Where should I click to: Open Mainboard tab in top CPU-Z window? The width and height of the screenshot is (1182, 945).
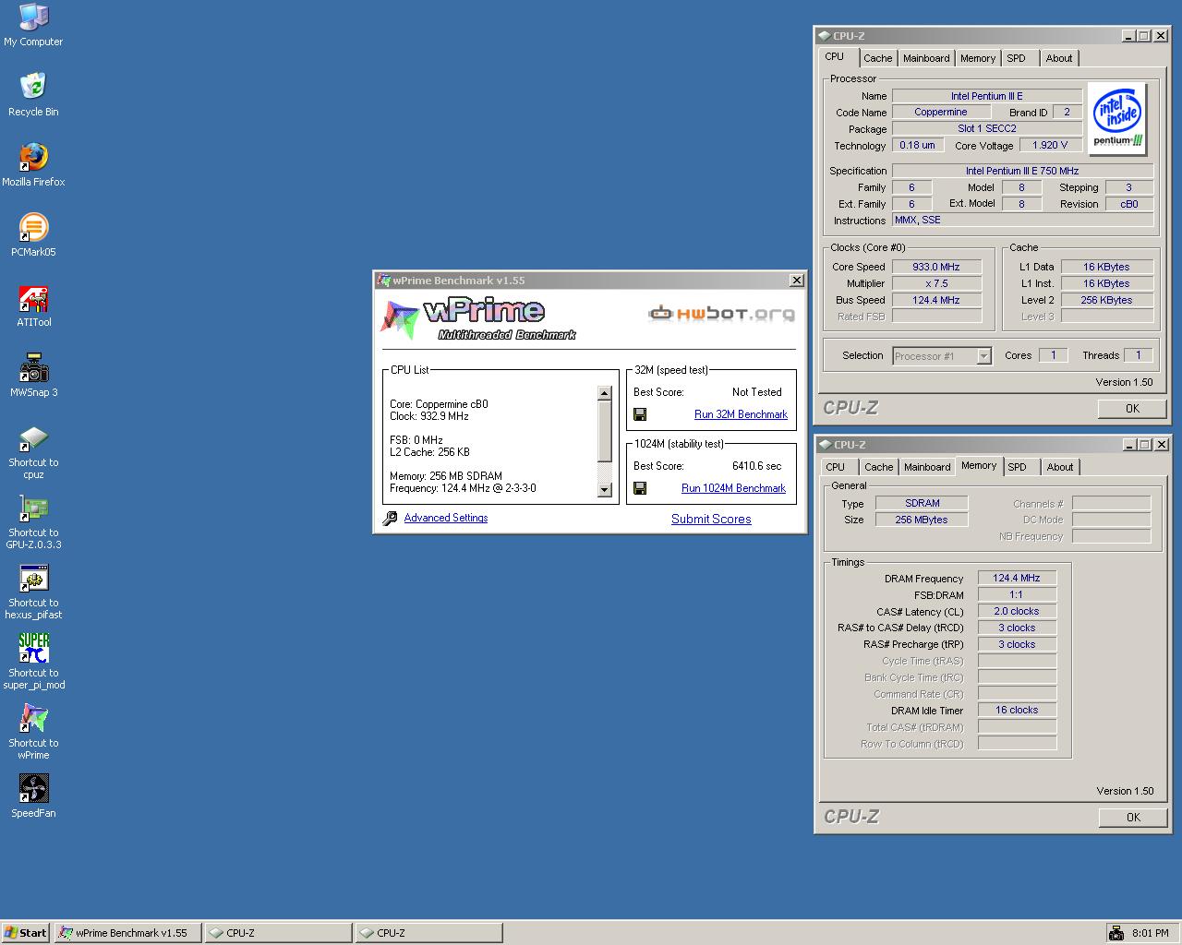click(926, 58)
